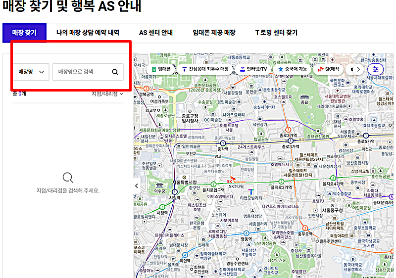This screenshot has width=396, height=278.
Task: Apply the 중국어 가능 filter chip
Action: pyautogui.click(x=293, y=69)
